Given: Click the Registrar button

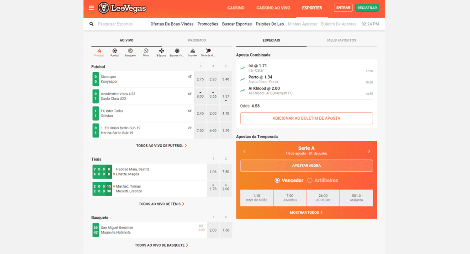Looking at the screenshot, I should (367, 8).
